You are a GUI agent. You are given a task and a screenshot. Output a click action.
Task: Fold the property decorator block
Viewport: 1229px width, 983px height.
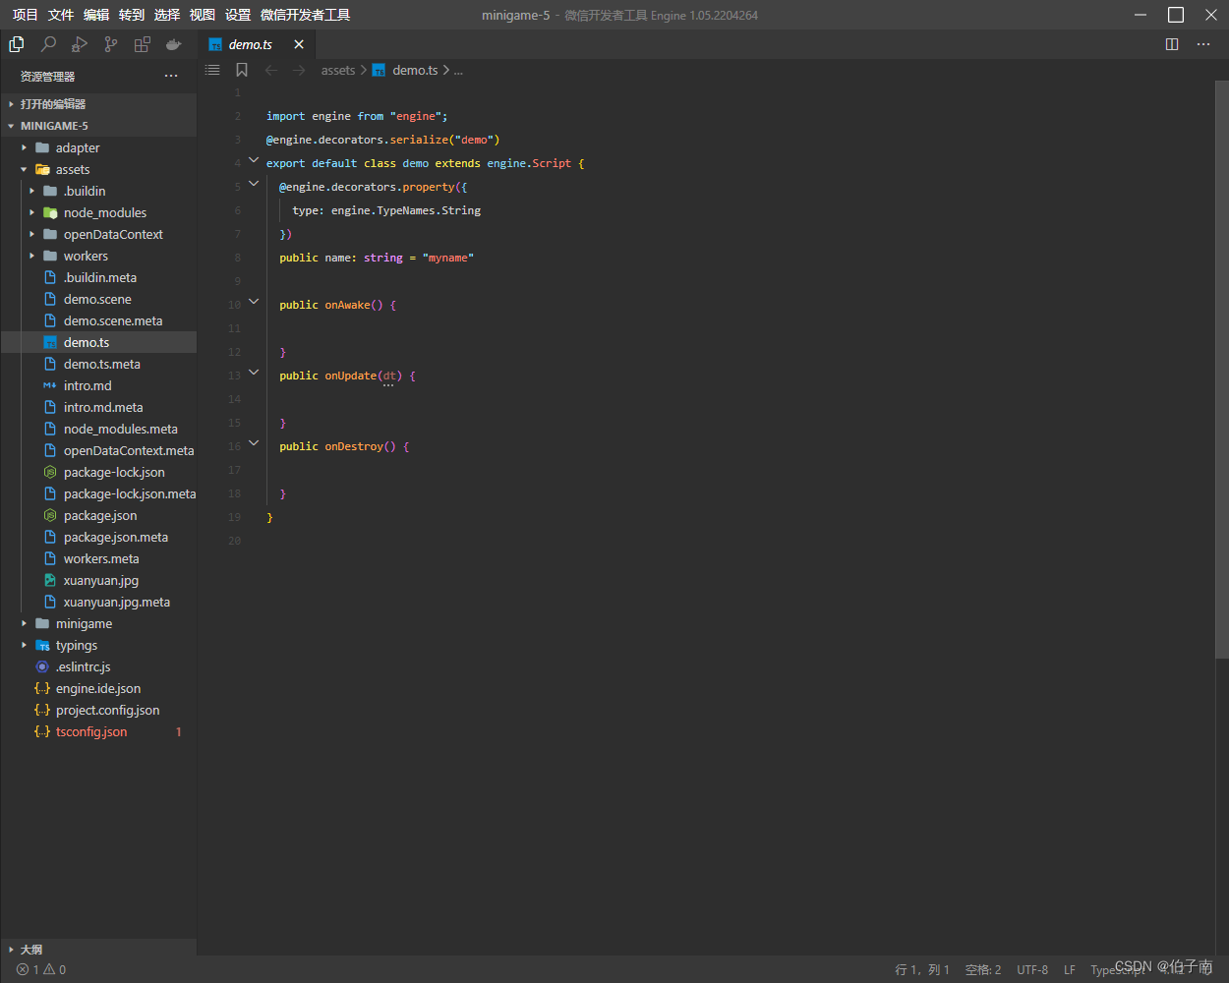coord(254,184)
